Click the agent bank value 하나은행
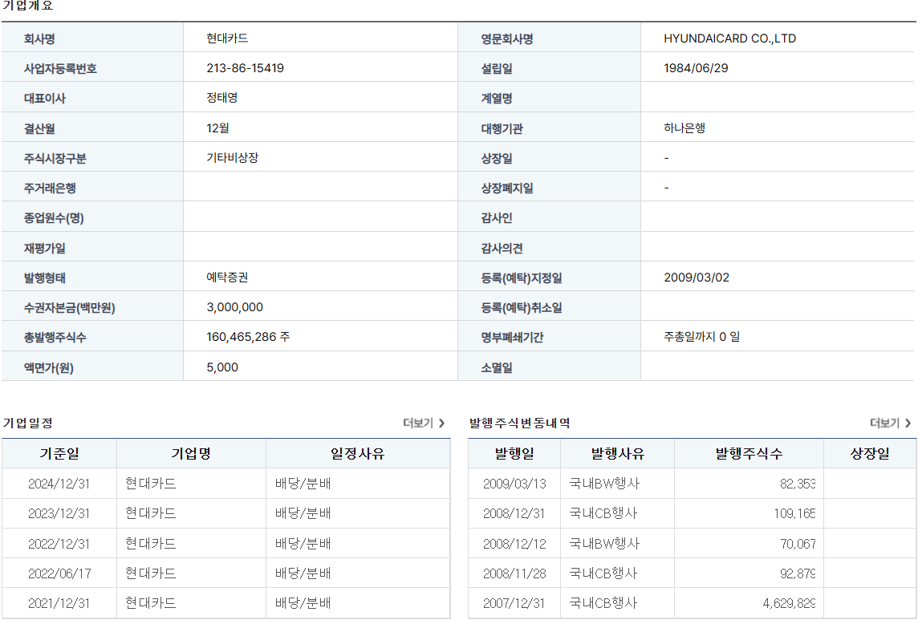This screenshot has height=620, width=918. [x=684, y=128]
